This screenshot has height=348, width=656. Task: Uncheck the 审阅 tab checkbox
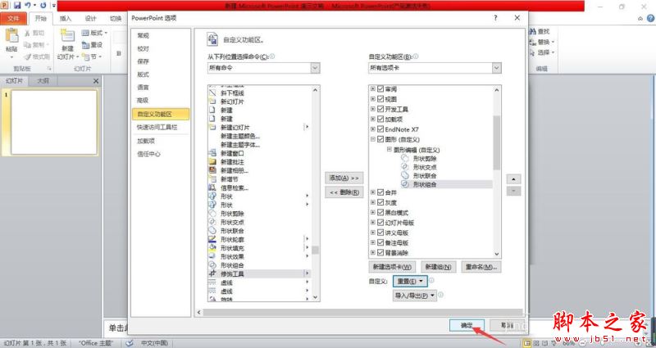[380, 89]
